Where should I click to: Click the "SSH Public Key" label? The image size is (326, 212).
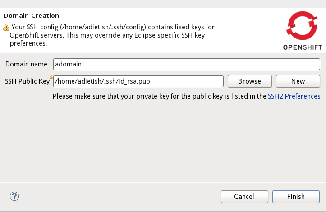click(27, 81)
